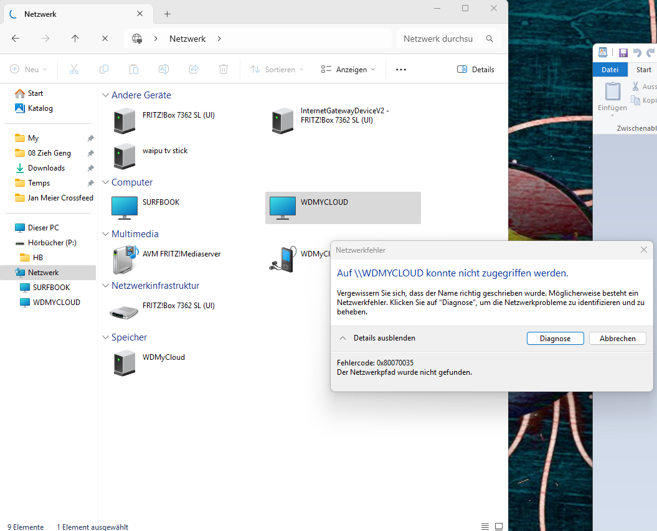The height and width of the screenshot is (531, 657).
Task: Open the Neu dropdown
Action: [x=29, y=70]
